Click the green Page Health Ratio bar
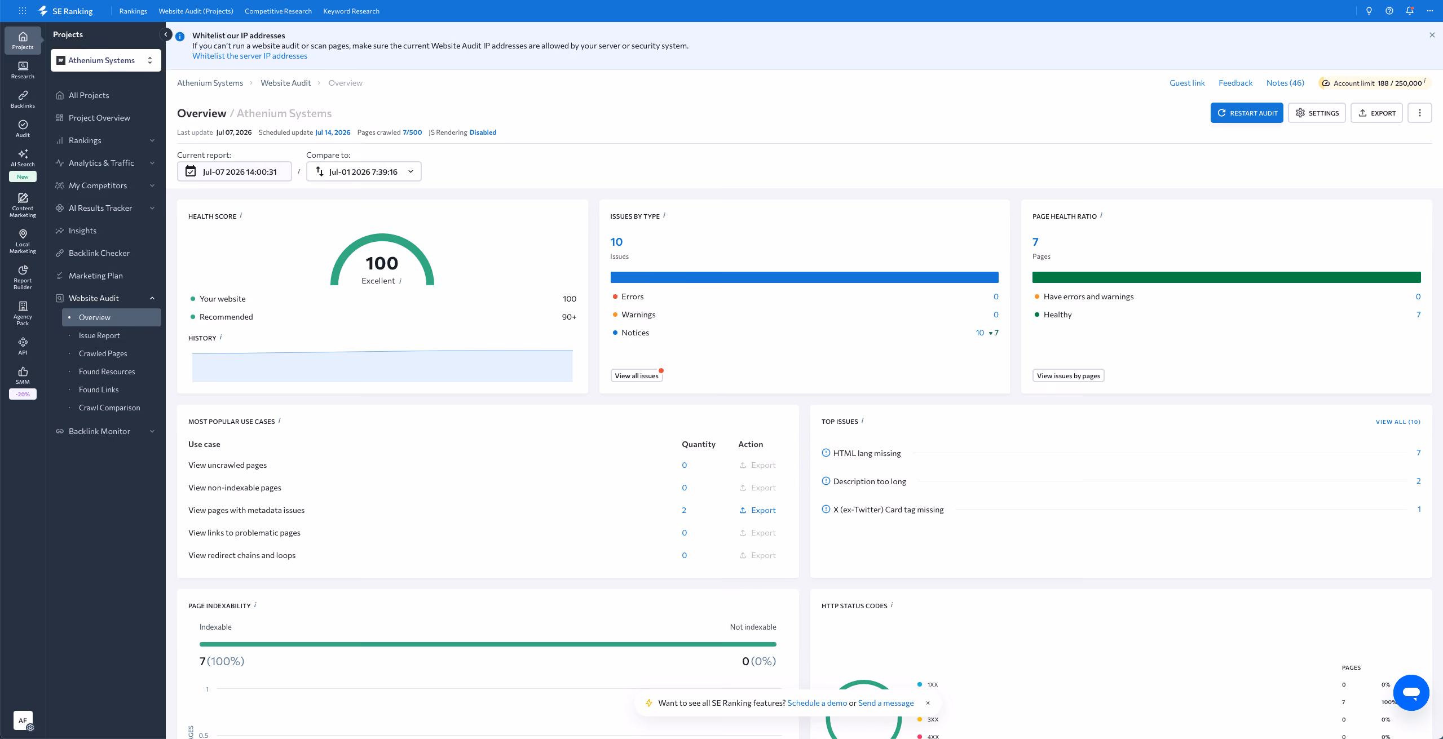This screenshot has width=1443, height=739. click(x=1226, y=277)
